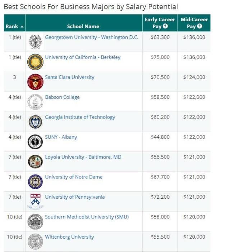Click the Babson College ship seal logo
The image size is (230, 252).
tap(35, 102)
